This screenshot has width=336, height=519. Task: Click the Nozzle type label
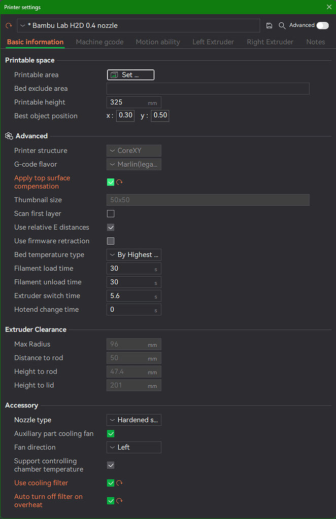point(33,420)
